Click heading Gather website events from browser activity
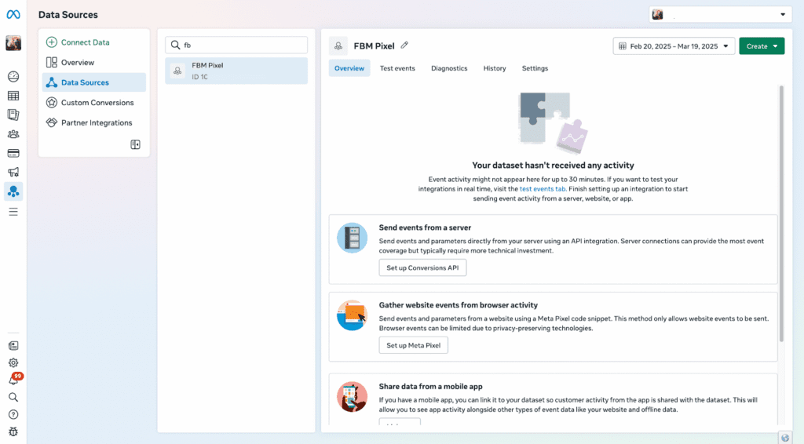 coord(459,305)
